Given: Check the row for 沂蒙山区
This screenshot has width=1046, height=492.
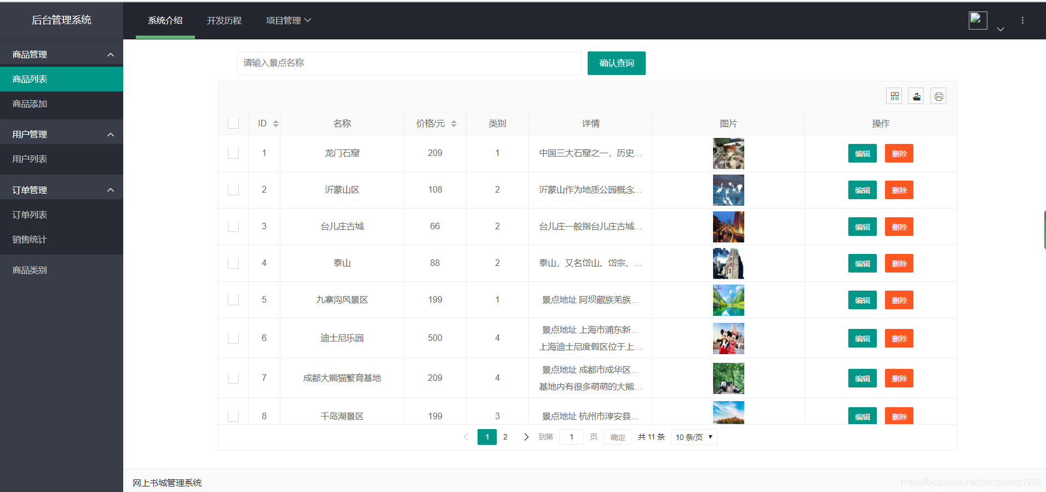Looking at the screenshot, I should 233,190.
